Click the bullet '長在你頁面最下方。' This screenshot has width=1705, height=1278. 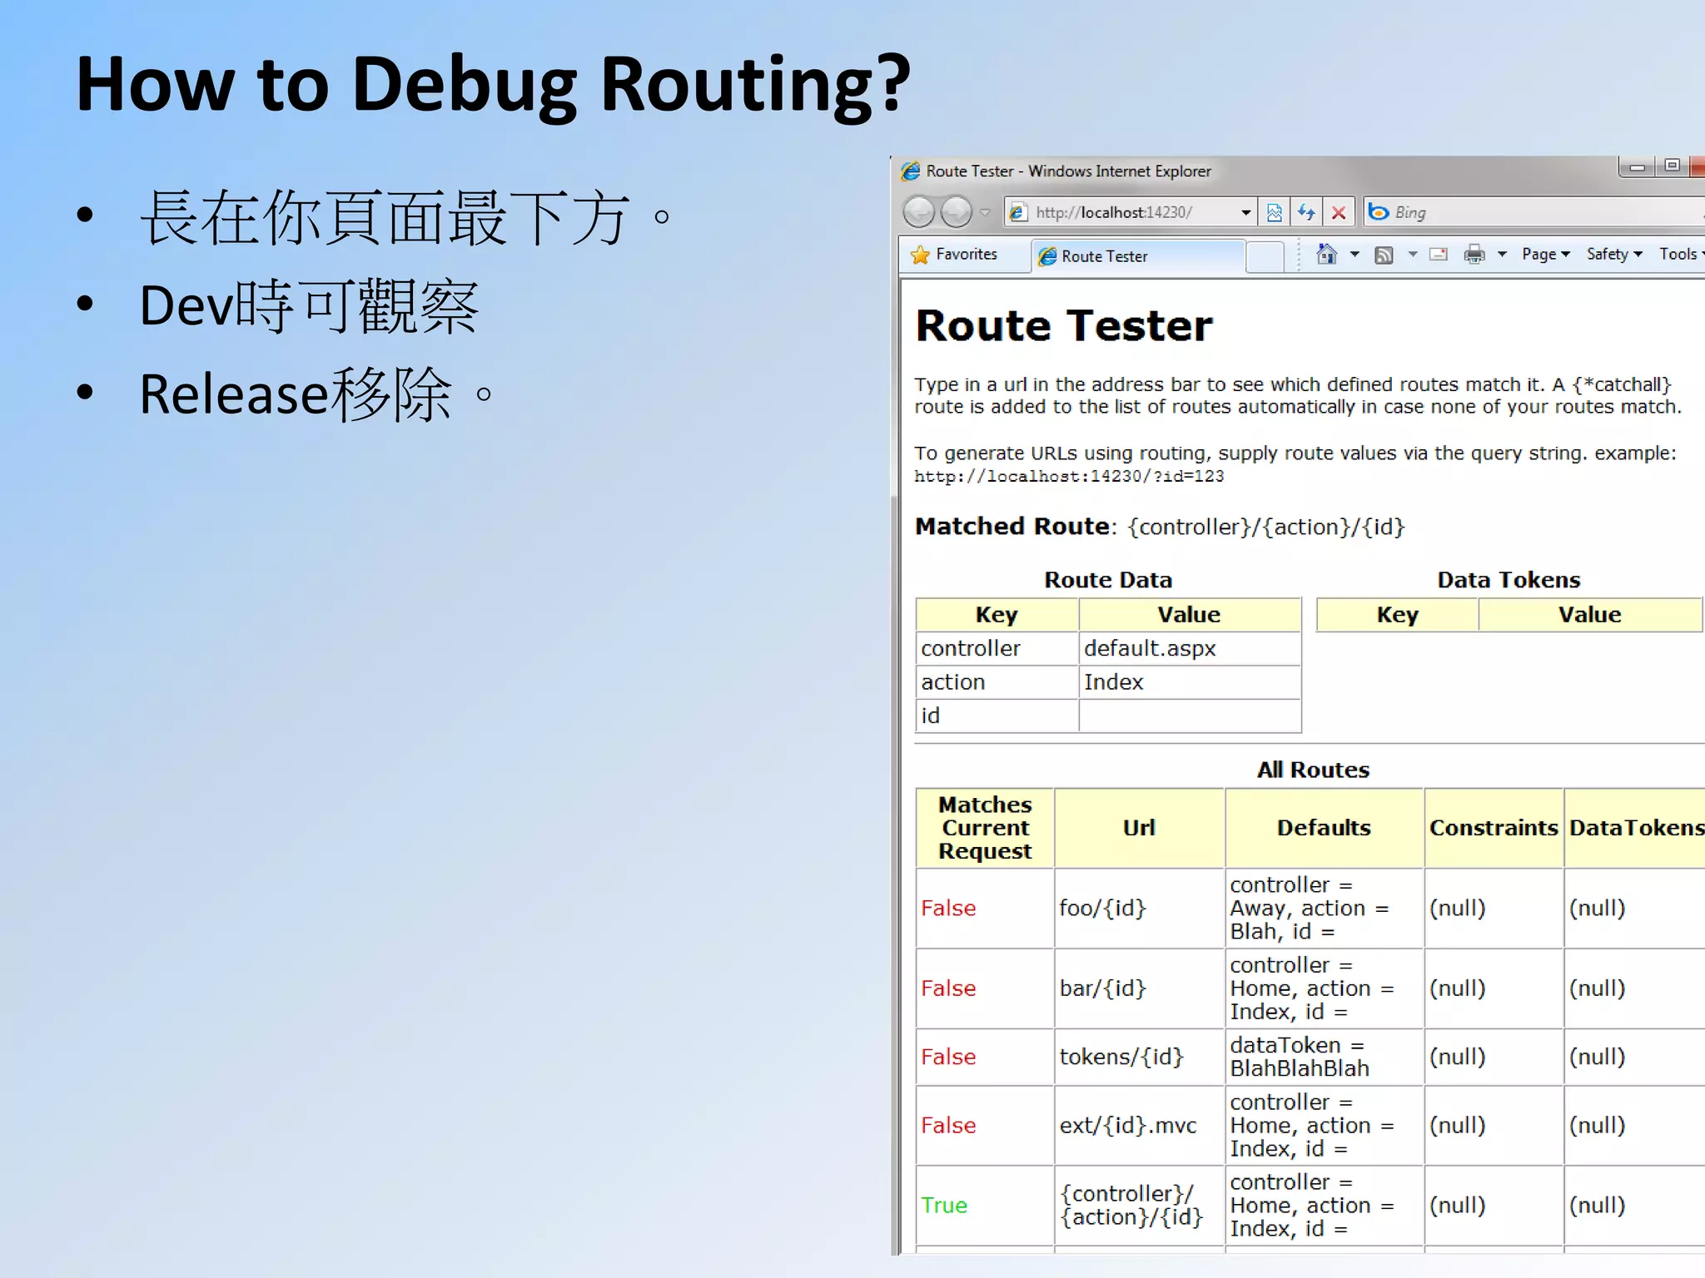pyautogui.click(x=405, y=217)
